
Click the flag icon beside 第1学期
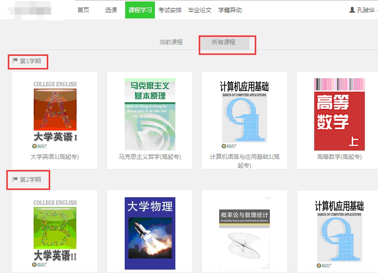coord(15,60)
